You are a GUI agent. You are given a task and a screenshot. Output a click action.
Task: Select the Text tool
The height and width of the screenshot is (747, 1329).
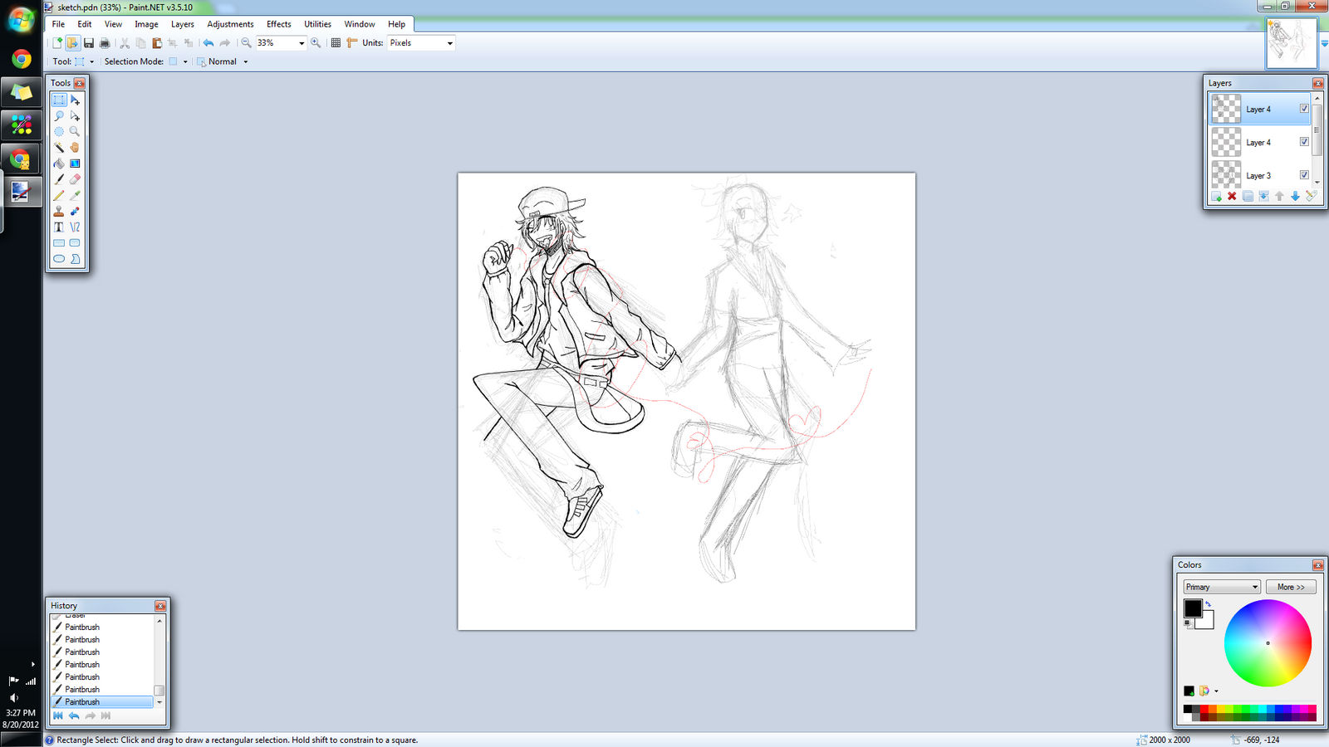pos(59,227)
